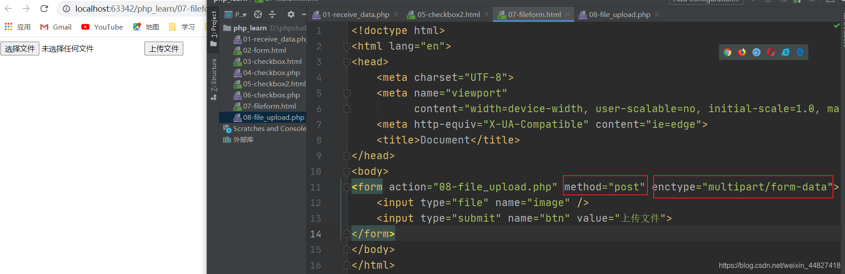Close the 08-file_upload.php tab

tap(657, 15)
